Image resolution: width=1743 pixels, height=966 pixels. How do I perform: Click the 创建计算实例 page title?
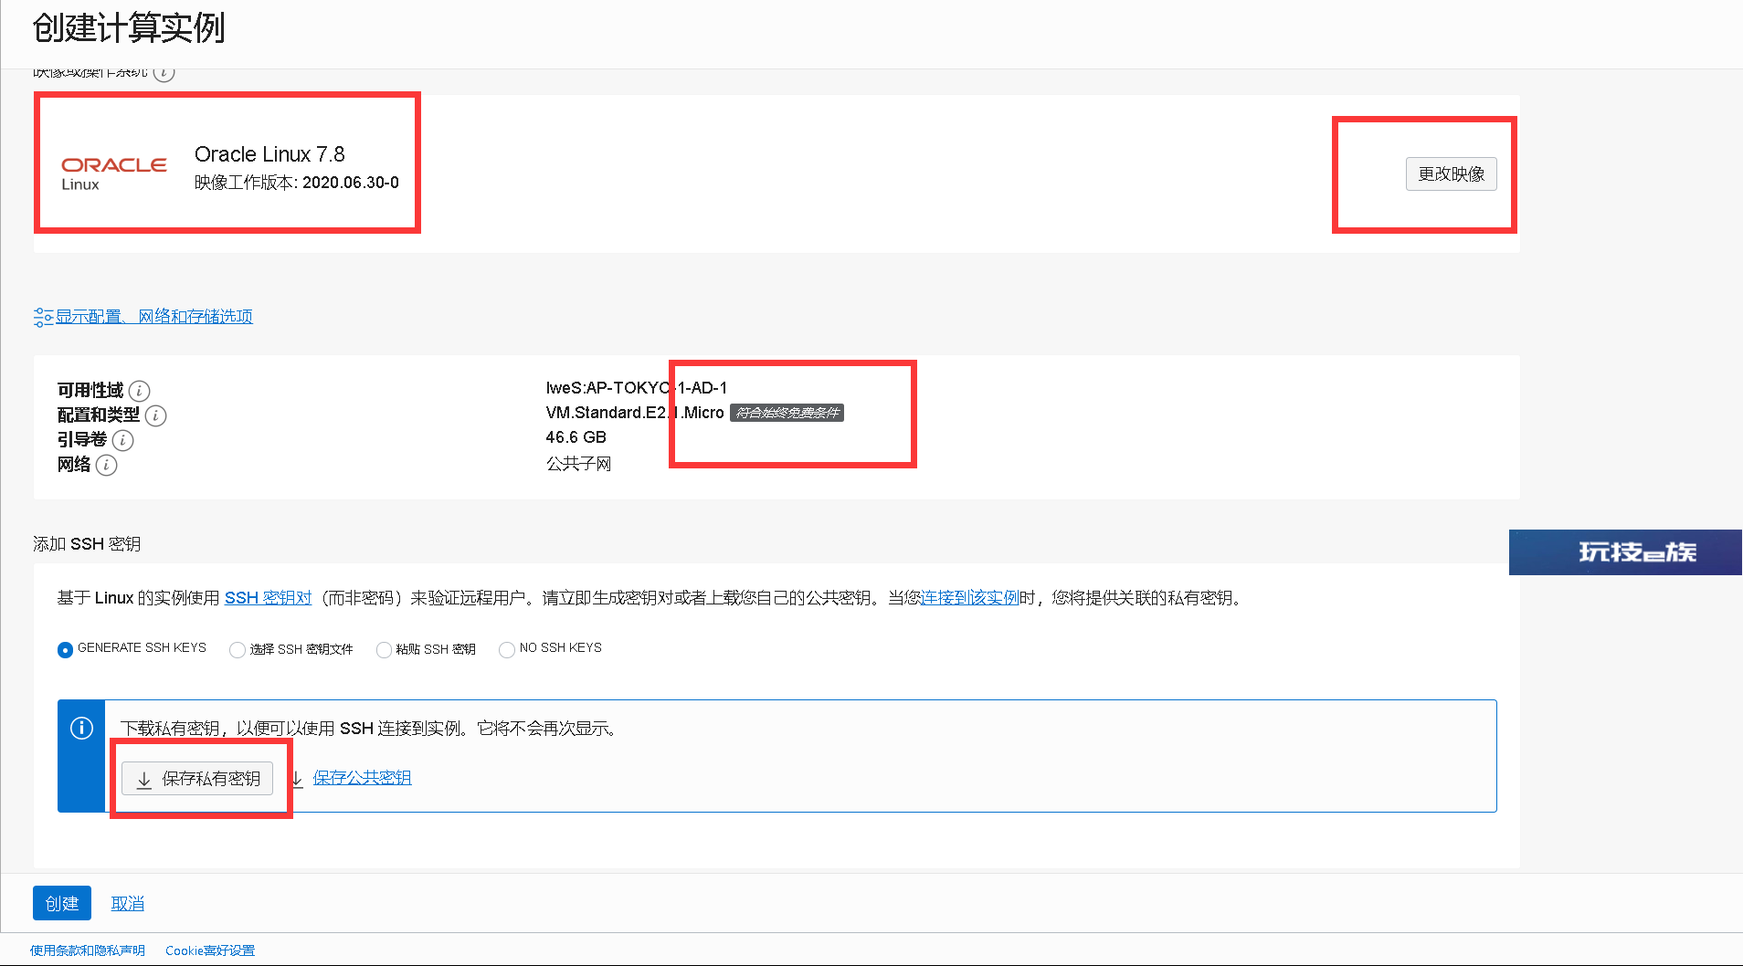[x=129, y=28]
